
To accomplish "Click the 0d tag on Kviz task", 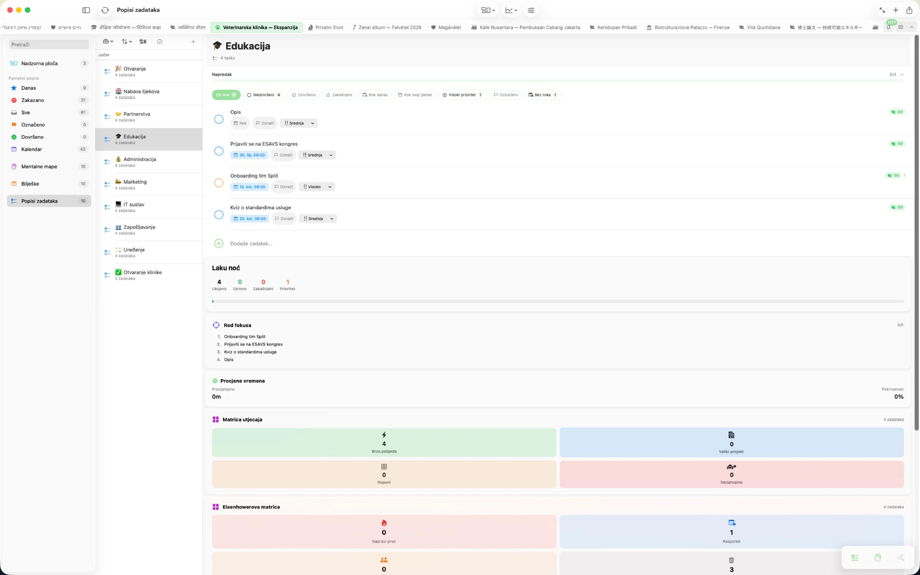I will point(897,207).
